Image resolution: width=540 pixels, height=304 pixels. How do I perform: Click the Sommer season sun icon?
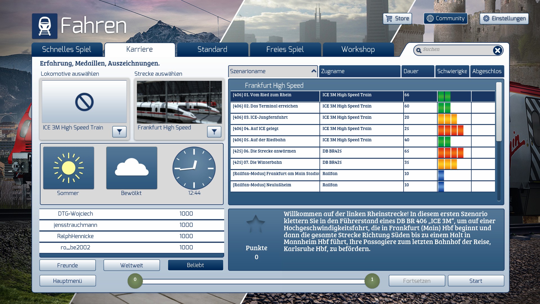pos(69,168)
